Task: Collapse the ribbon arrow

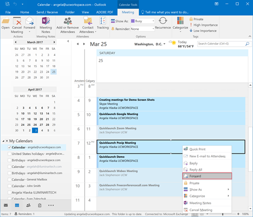Action: tap(250, 36)
